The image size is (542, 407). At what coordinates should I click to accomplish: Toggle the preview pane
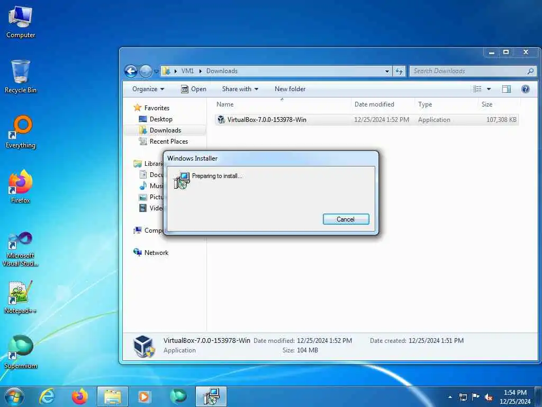[x=507, y=89]
